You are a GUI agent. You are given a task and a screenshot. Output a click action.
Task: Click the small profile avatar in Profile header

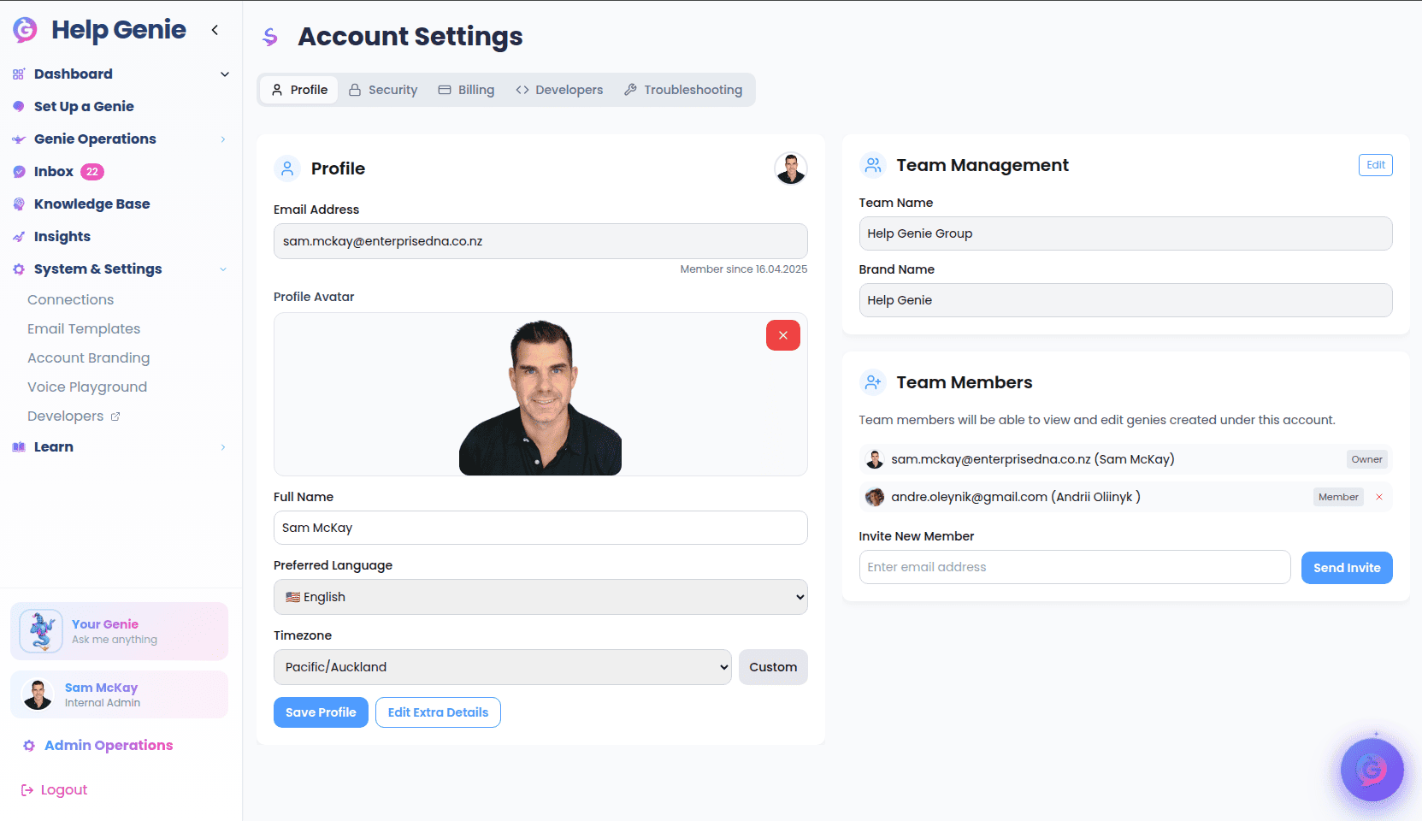[791, 168]
